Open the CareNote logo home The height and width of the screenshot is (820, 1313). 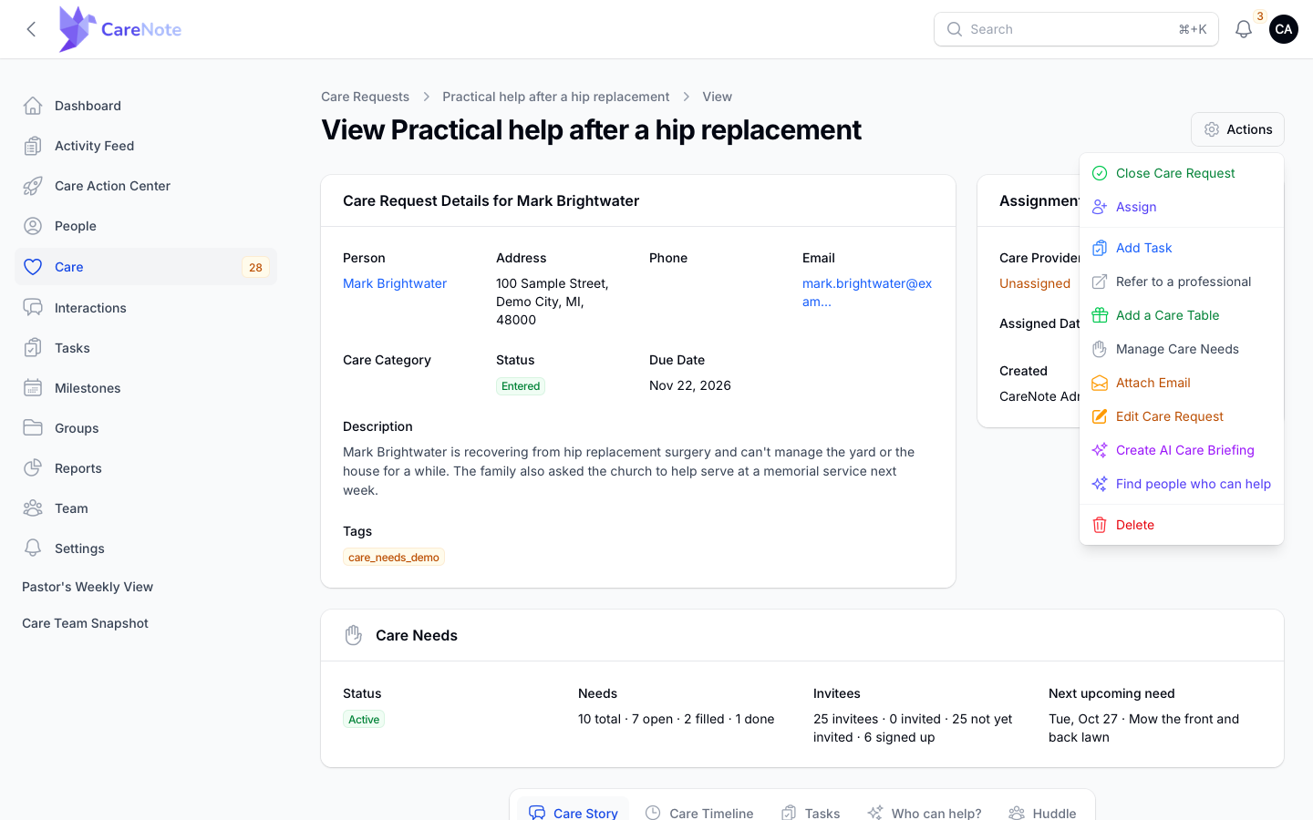pyautogui.click(x=119, y=29)
